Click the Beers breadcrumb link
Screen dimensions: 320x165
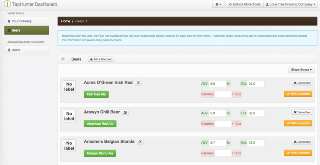click(x=80, y=21)
